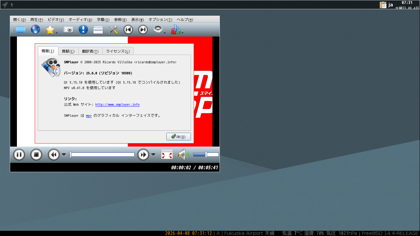The width and height of the screenshot is (420, 236).
Task: Open the オプション(T) menu
Action: 160,20
